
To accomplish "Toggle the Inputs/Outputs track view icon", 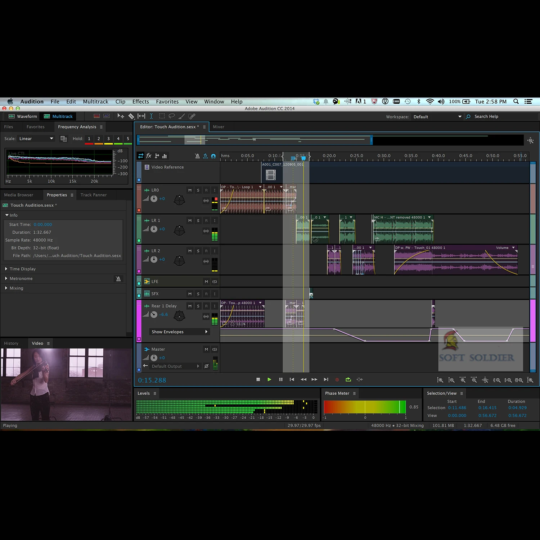I will tap(141, 156).
